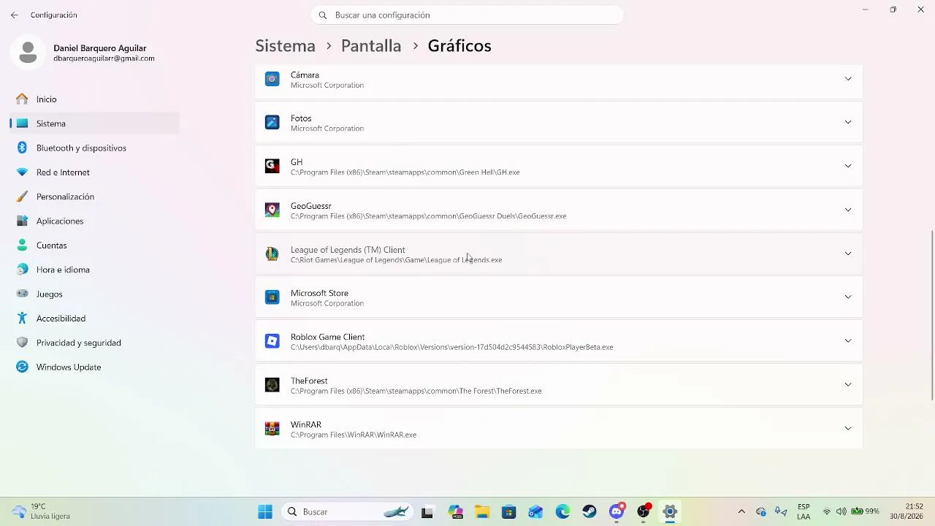Go to Pantalla in the breadcrumb
935x526 pixels.
(371, 45)
